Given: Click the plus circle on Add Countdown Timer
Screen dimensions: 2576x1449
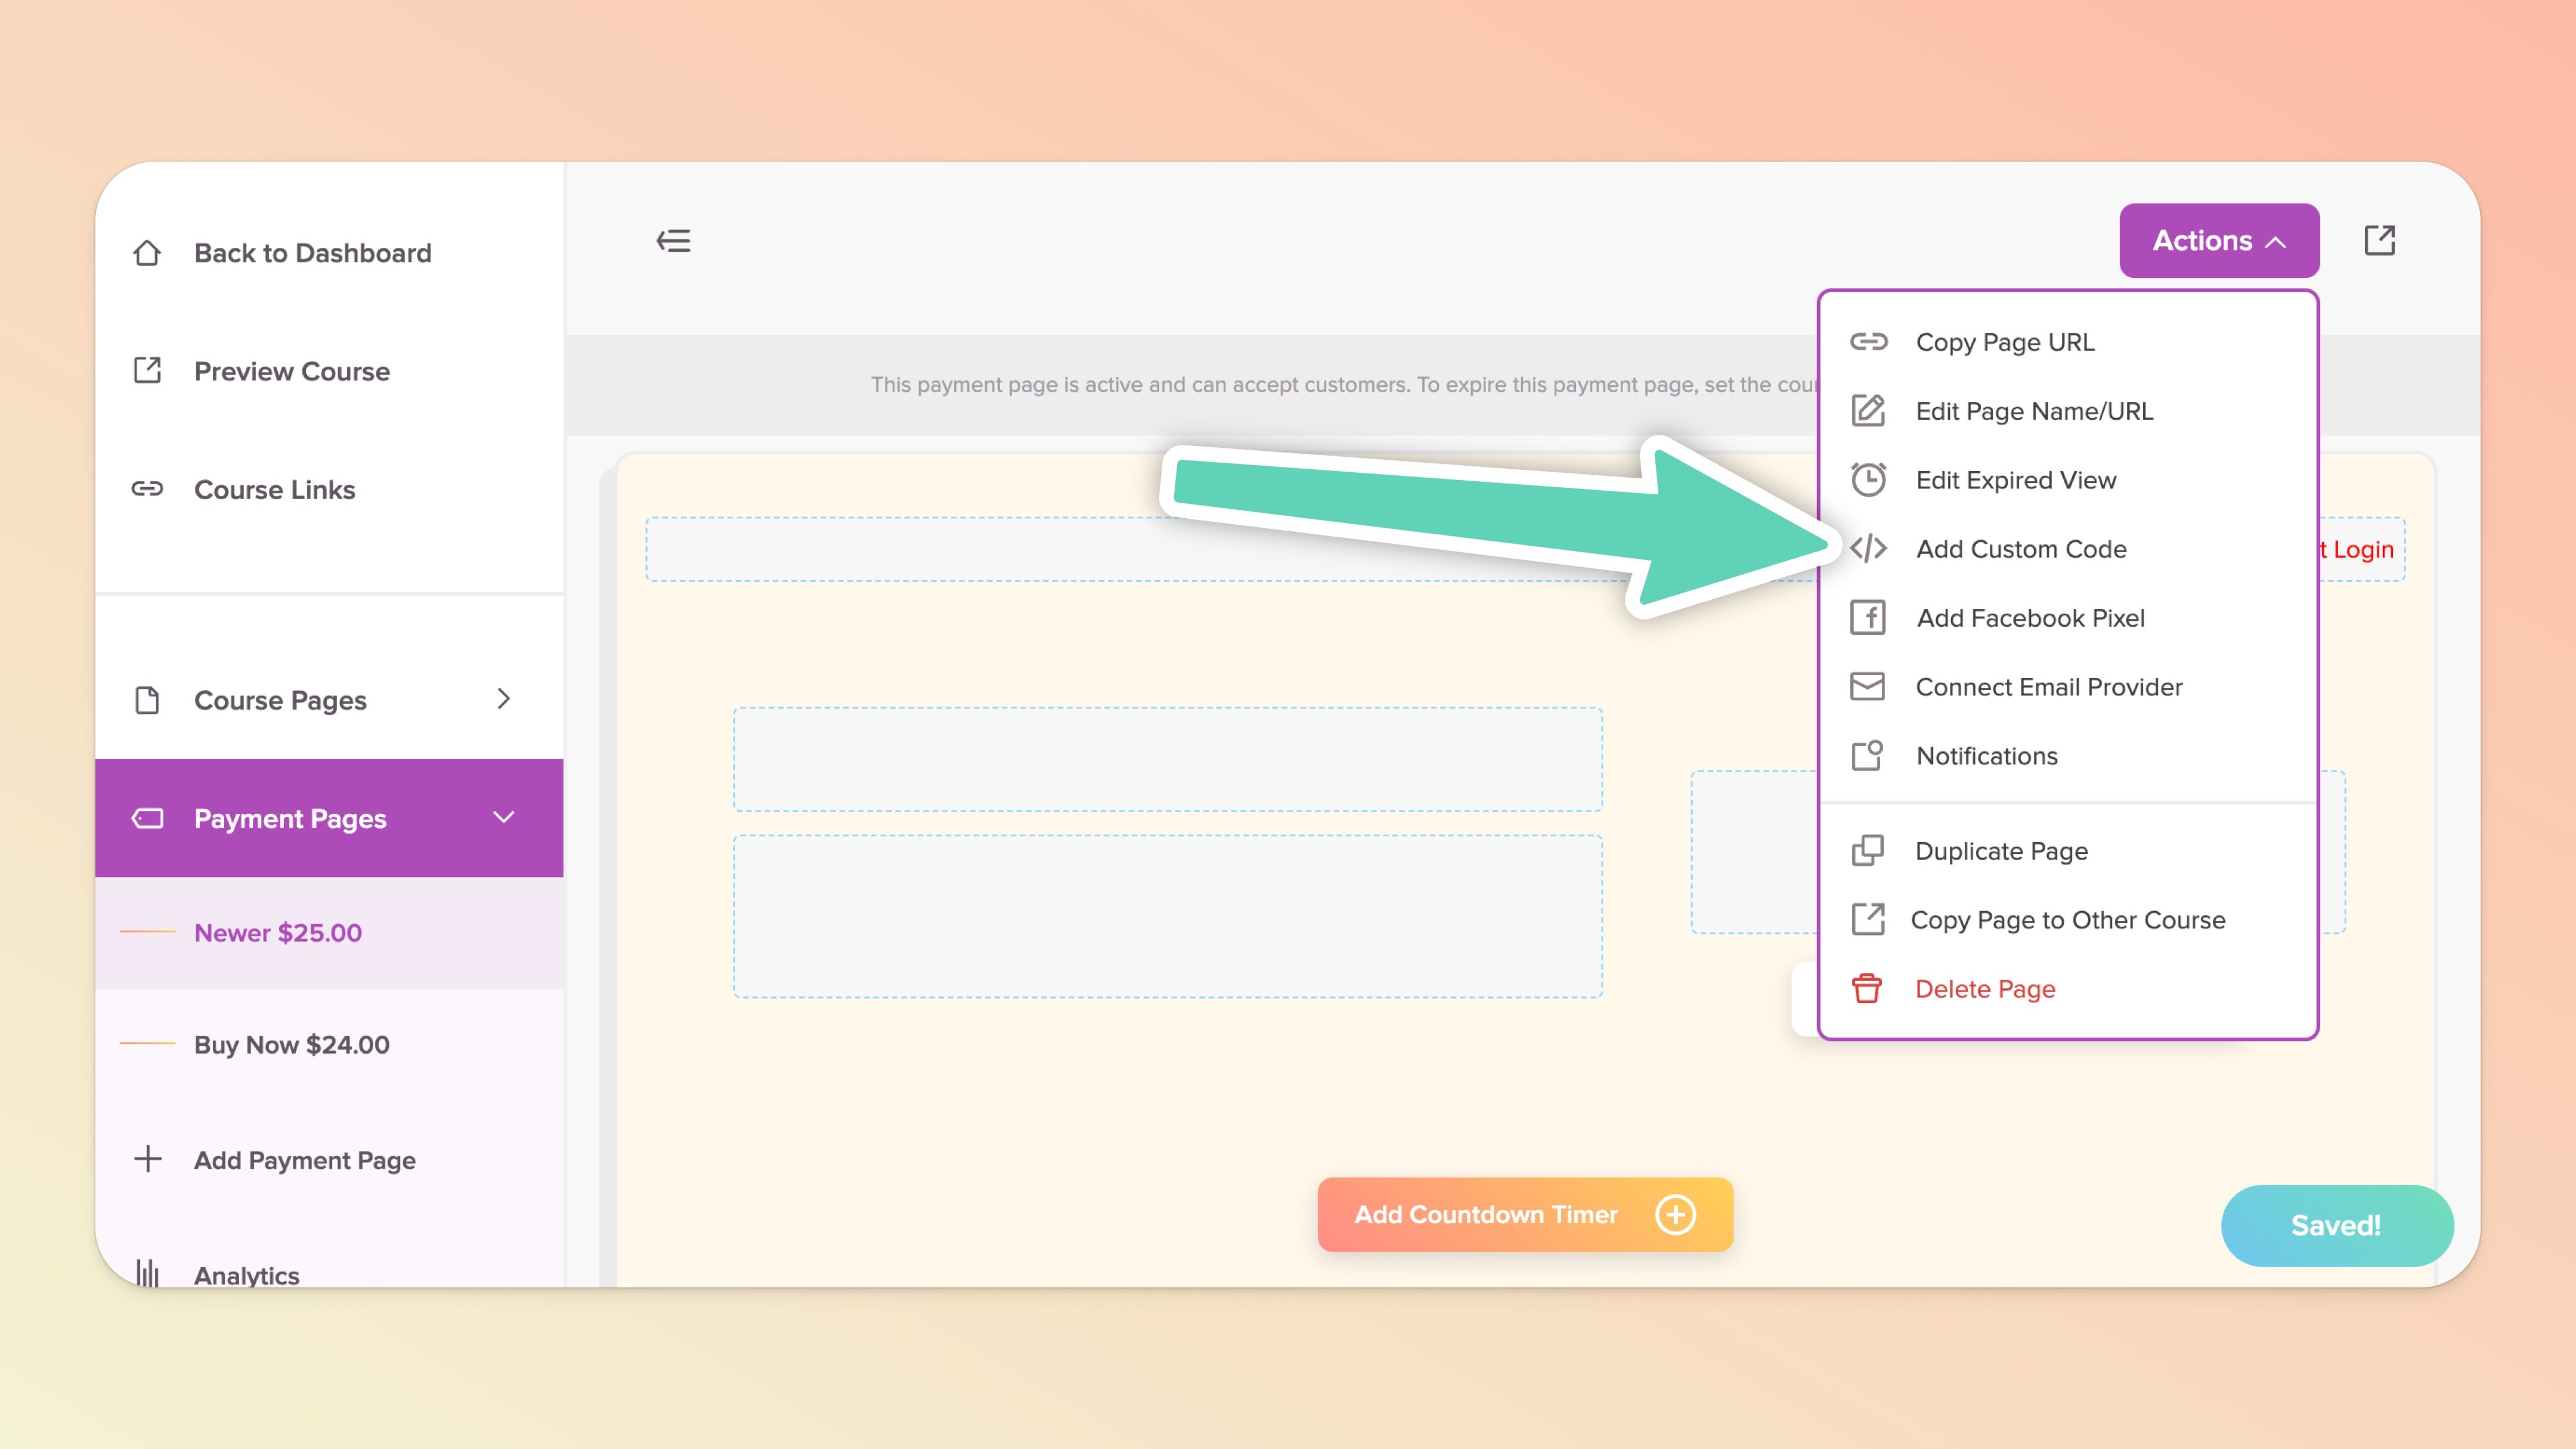Looking at the screenshot, I should [1675, 1214].
